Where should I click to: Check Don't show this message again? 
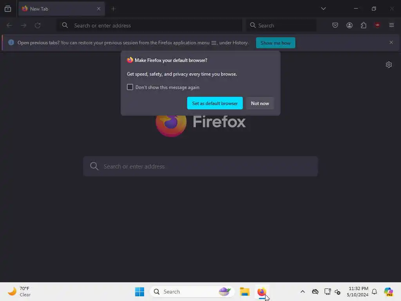130,87
